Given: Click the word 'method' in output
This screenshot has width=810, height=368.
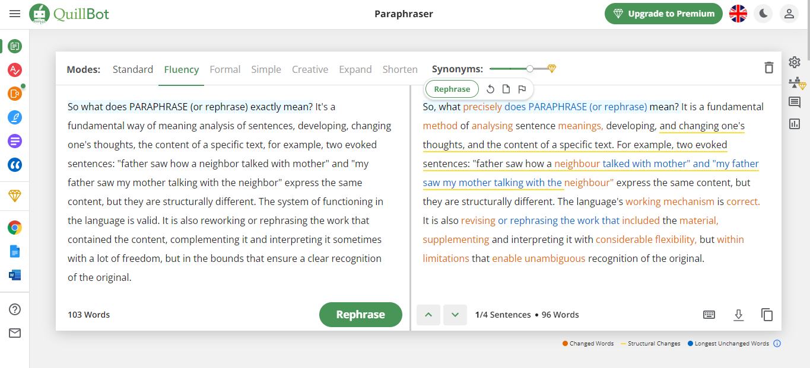Looking at the screenshot, I should [x=440, y=126].
